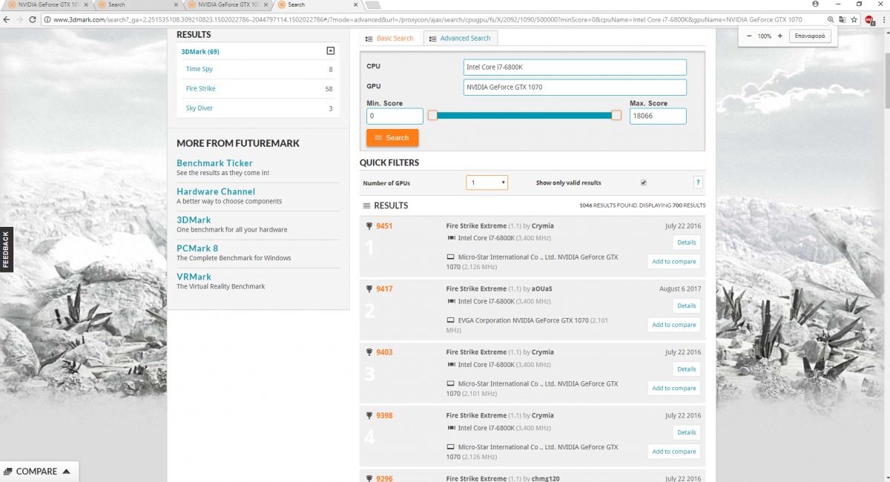890x482 pixels.
Task: Collapse the 3DMark (69) results group
Action: (331, 51)
